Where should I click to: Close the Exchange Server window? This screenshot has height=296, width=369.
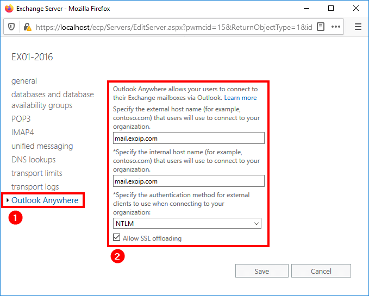[x=356, y=8]
